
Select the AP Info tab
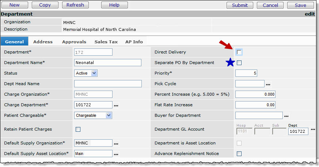(x=134, y=42)
